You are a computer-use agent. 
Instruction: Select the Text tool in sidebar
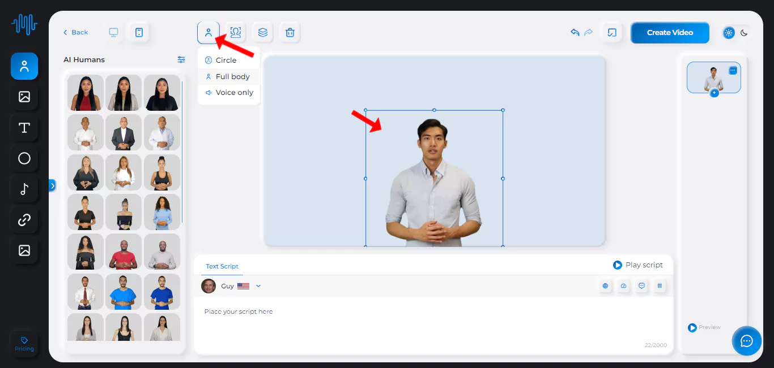coord(24,128)
